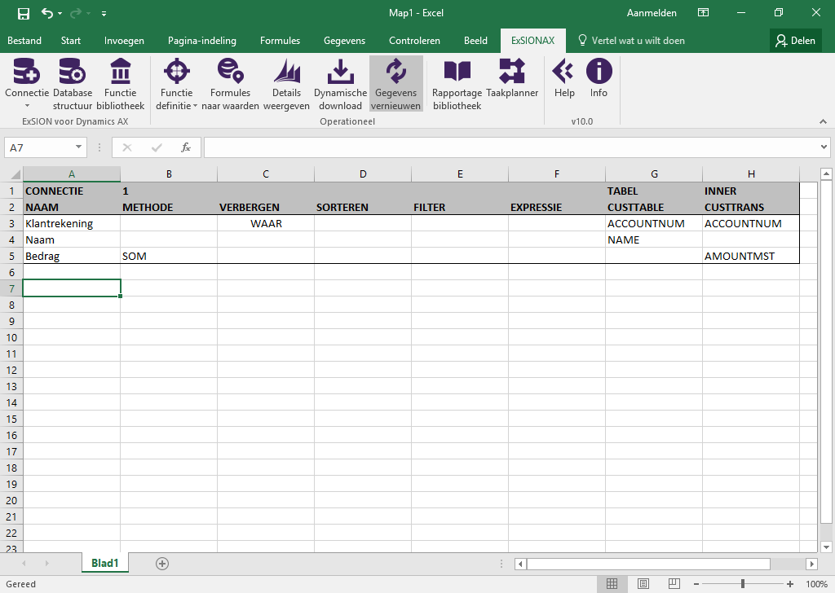The height and width of the screenshot is (593, 835).
Task: Switch to the Formules tab
Action: click(x=281, y=41)
